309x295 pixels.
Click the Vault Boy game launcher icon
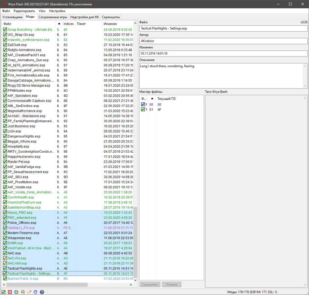(16, 292)
